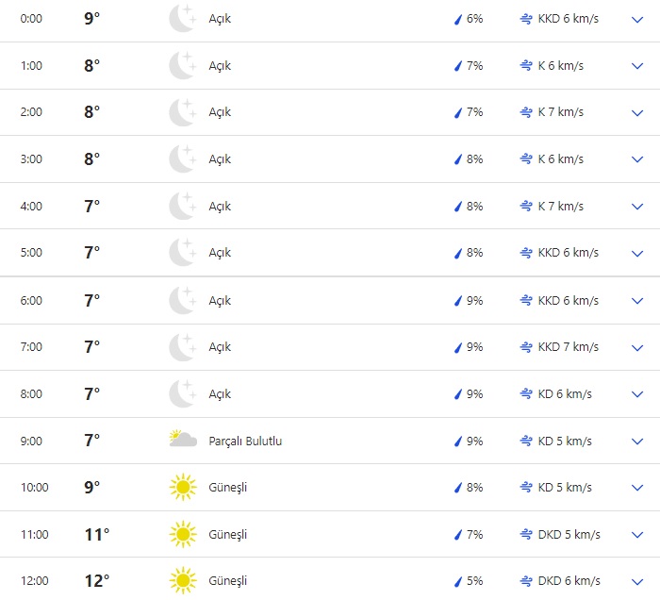
Task: Open details for the 9:00 Parçalı Bulutlu row
Action: coord(636,442)
